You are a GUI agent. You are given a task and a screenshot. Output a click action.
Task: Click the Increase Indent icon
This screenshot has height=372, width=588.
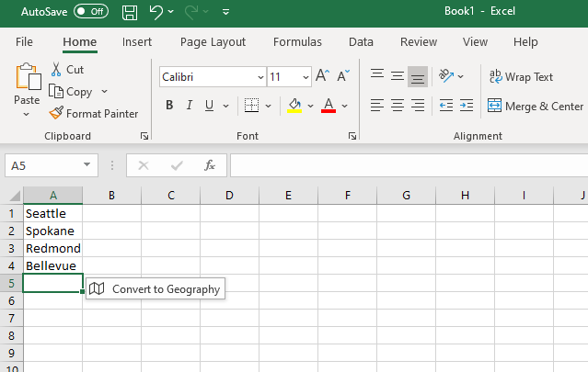[x=468, y=106]
